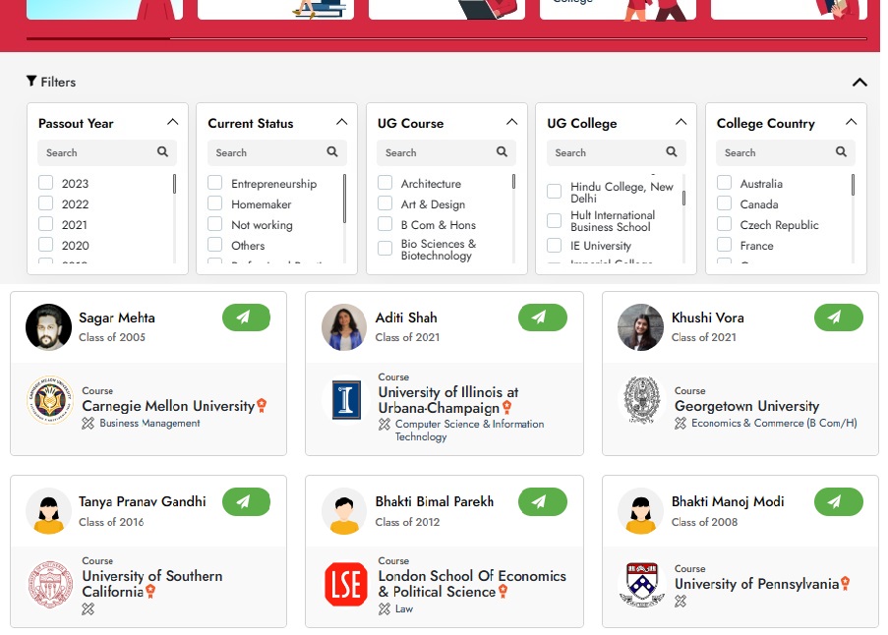Select the Canada country checkbox
The image size is (888, 635).
point(725,203)
